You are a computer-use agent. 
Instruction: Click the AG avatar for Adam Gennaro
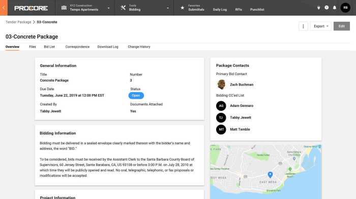221,106
